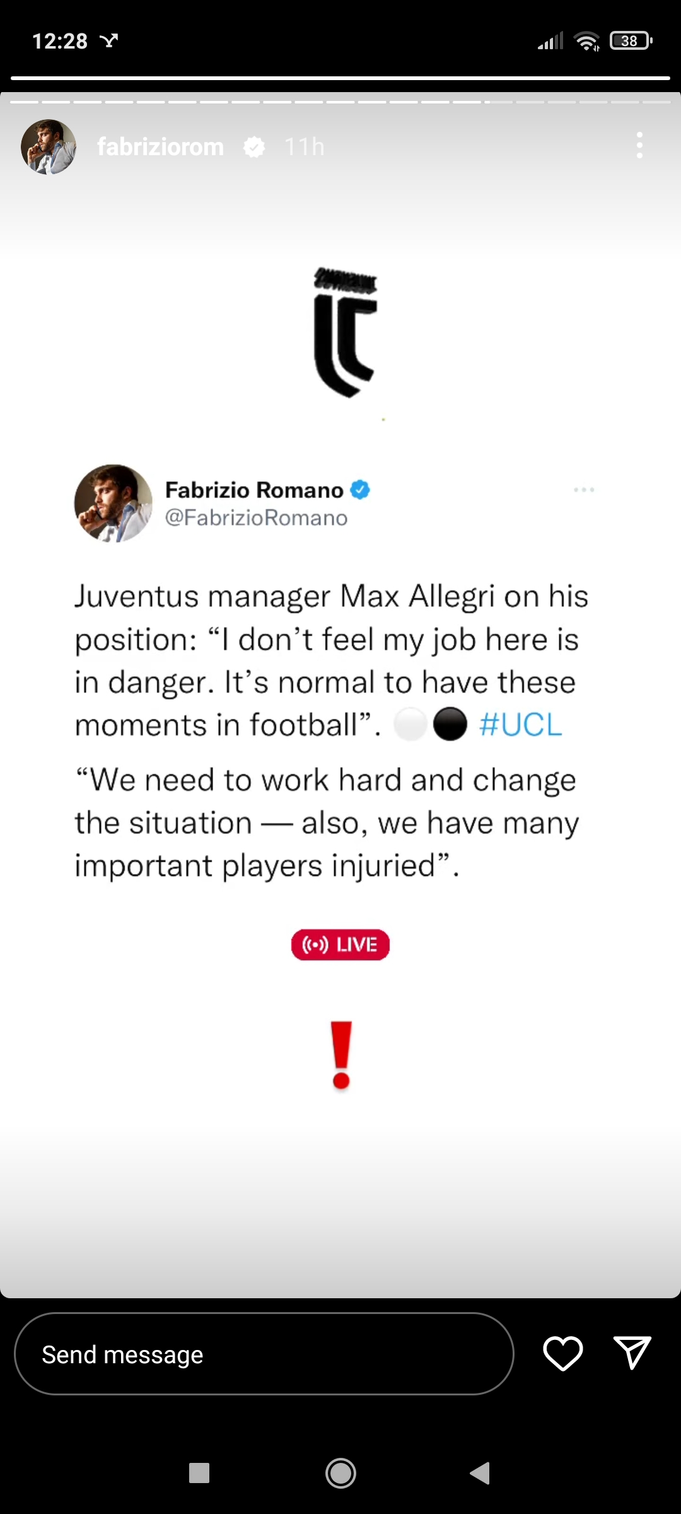Tap the verified badge beside fabriziorom

coord(254,148)
